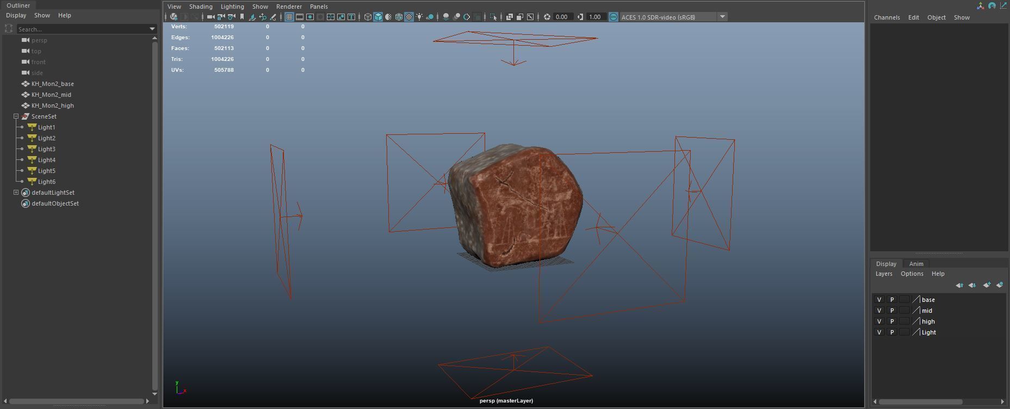
Task: Click the Layer Editor horizontal scrollbar
Action: (x=920, y=402)
